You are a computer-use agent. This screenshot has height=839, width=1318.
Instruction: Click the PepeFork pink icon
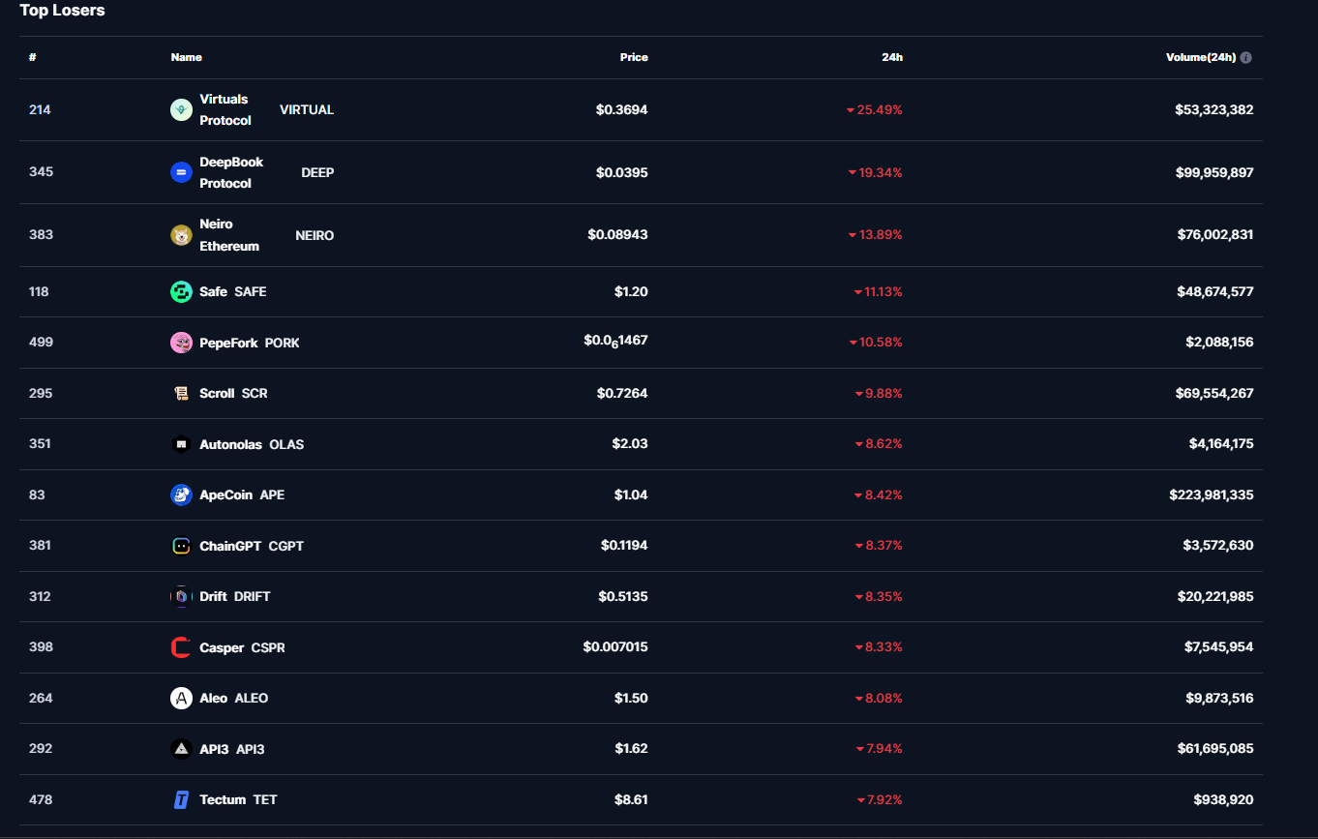[181, 343]
